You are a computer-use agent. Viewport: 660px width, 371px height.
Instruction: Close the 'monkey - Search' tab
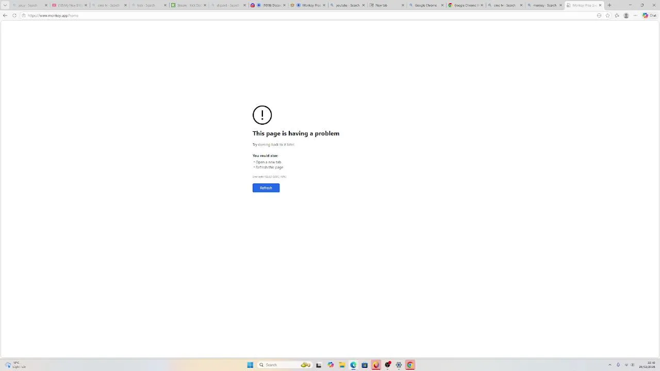(560, 5)
